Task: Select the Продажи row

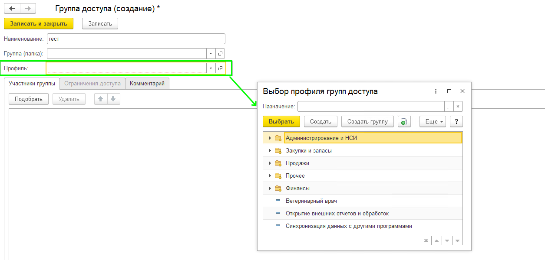Action: tap(363, 163)
